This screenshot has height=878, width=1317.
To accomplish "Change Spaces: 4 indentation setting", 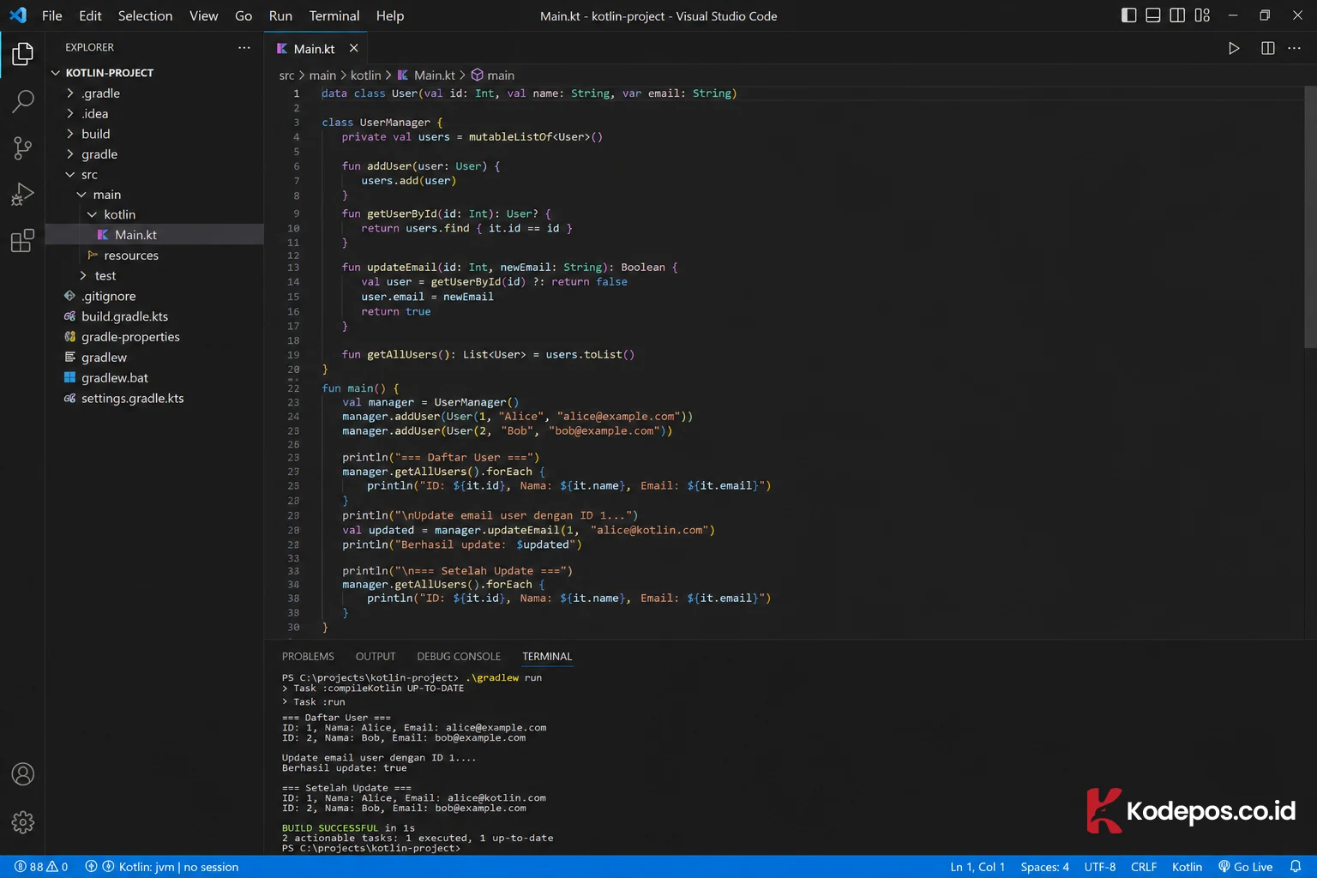I will 1044,867.
